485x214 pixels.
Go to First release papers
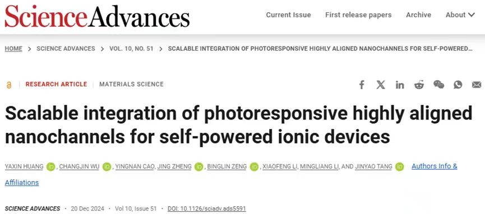tap(358, 15)
